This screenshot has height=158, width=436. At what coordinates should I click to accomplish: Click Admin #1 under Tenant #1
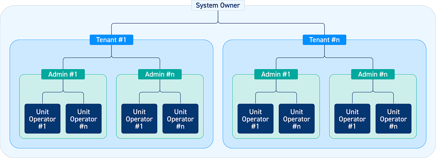63,74
